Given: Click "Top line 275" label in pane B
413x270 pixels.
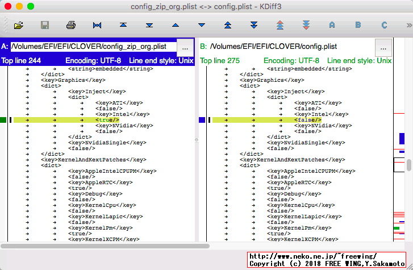Looking at the screenshot, I should 220,61.
